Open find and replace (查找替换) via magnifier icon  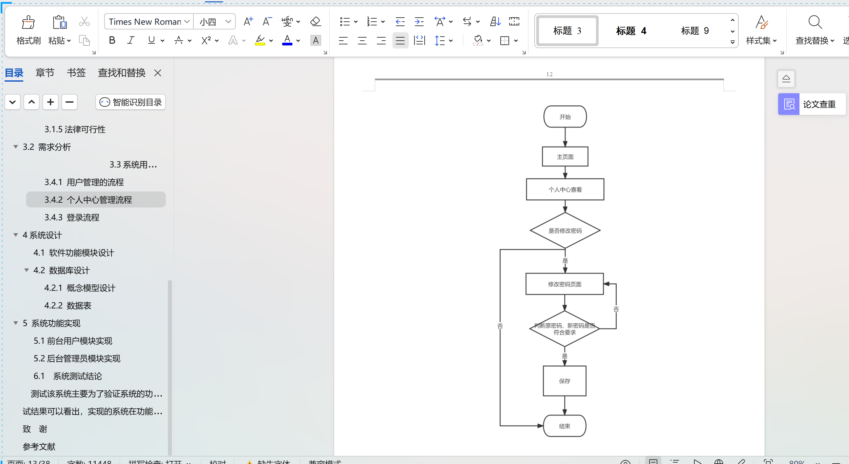[815, 22]
